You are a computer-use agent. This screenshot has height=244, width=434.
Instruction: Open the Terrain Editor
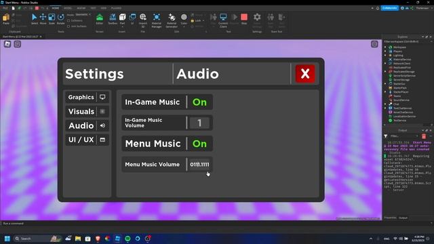pos(100,20)
